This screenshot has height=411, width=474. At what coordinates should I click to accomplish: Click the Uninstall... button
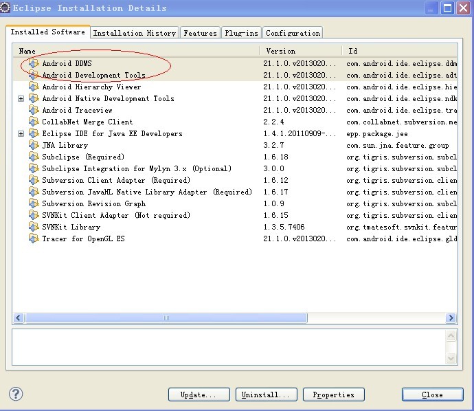click(267, 395)
